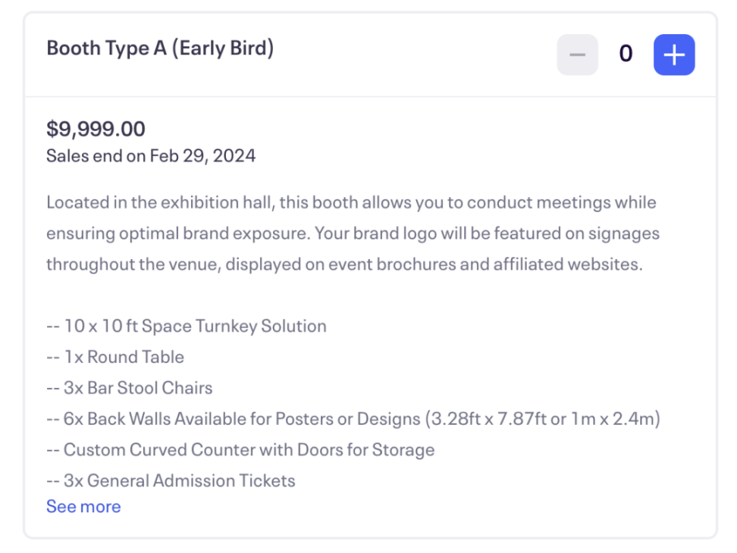Click the quantity value 0
This screenshot has width=737, height=553.
click(626, 54)
